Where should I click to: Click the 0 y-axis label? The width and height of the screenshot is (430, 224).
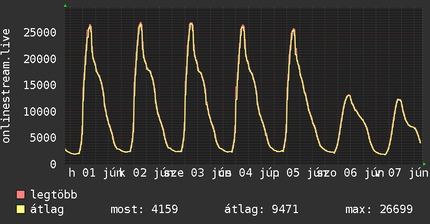coord(53,164)
